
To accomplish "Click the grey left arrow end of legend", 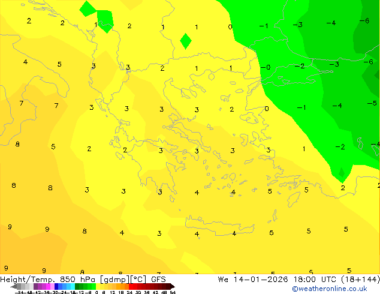I will click(14, 286).
